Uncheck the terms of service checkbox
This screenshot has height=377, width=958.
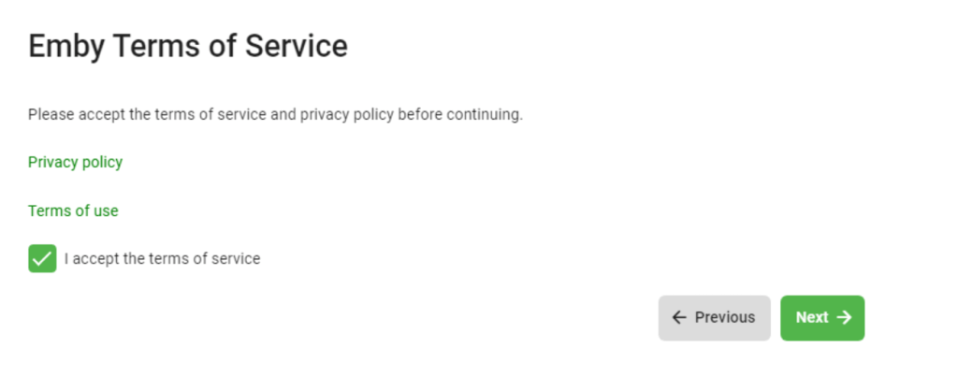[42, 258]
